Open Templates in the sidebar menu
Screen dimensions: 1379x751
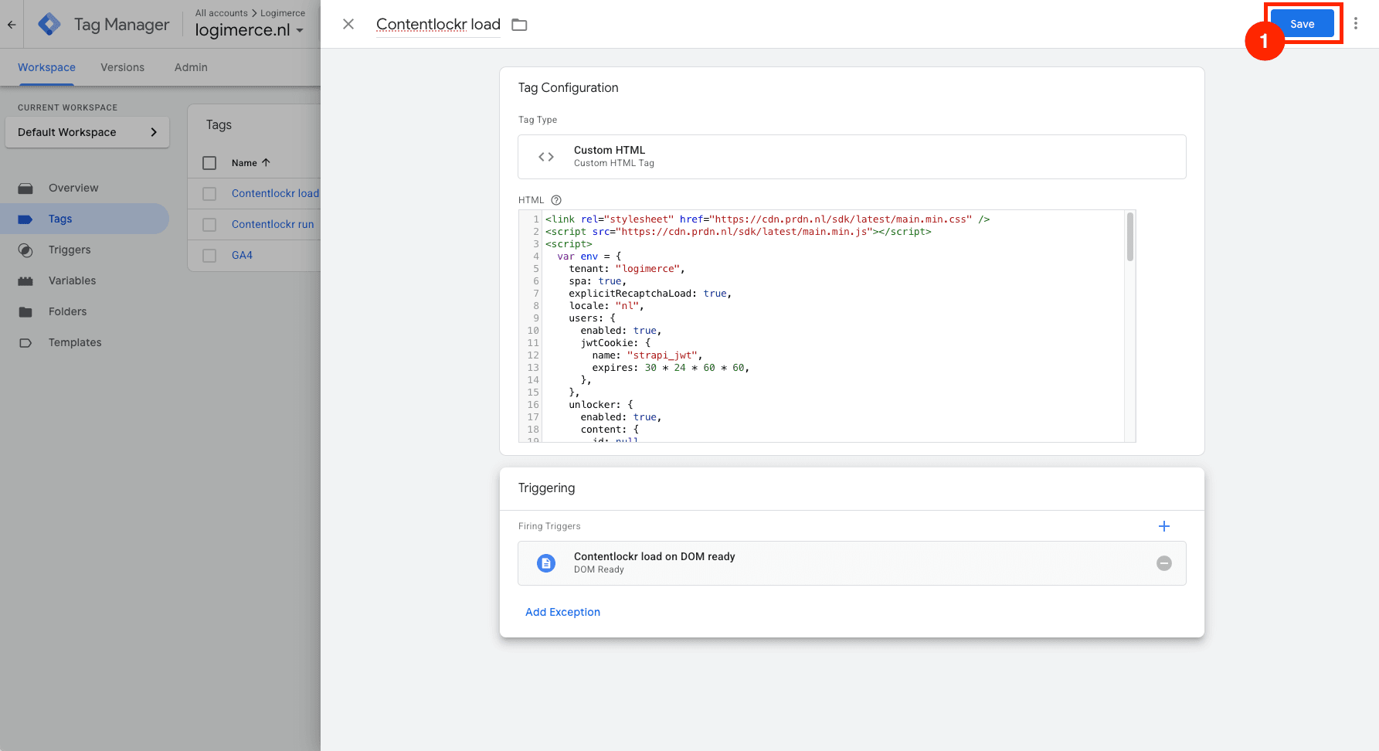click(75, 342)
